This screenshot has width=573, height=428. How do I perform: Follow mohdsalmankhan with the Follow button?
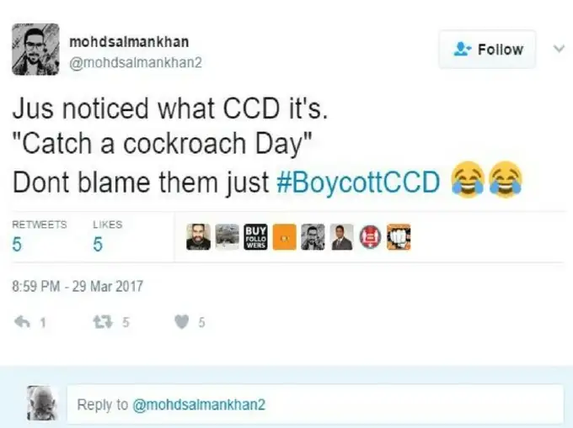pos(488,50)
